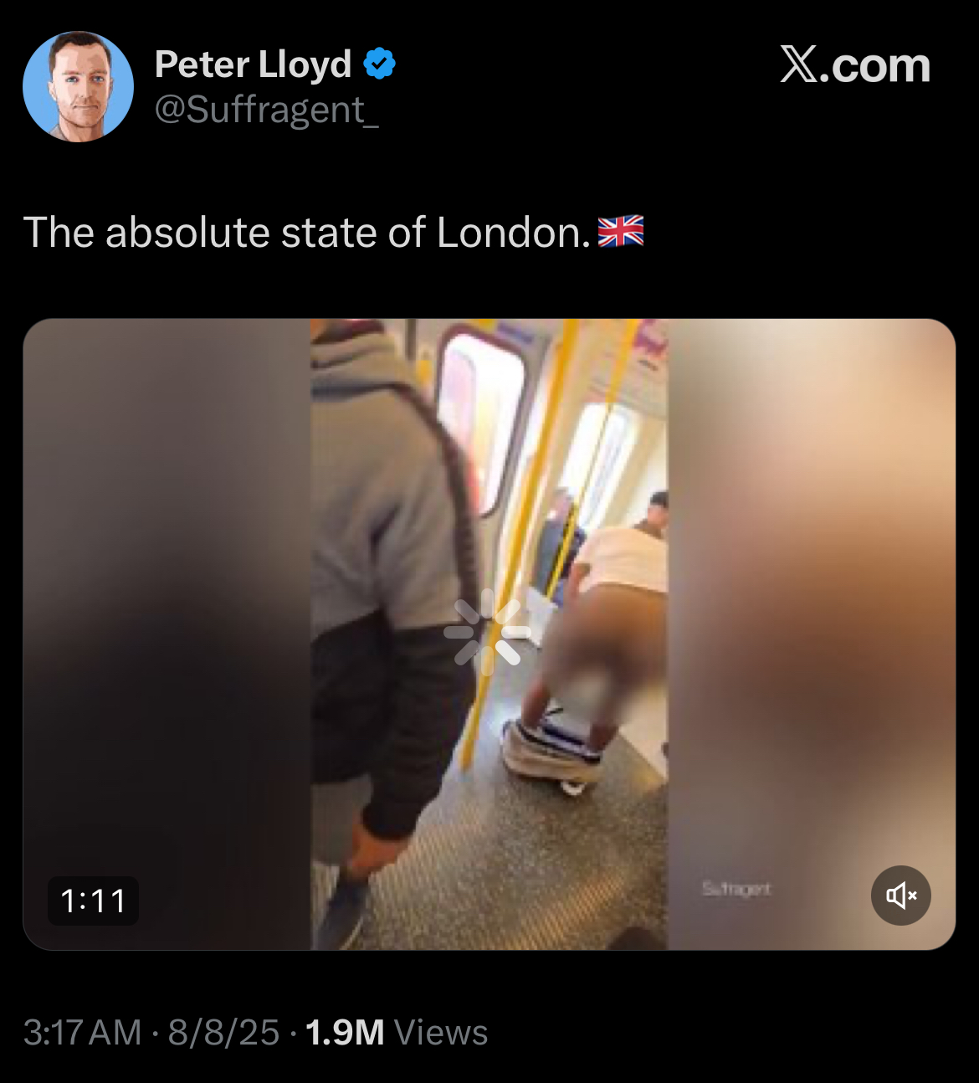Viewport: 979px width, 1083px height.
Task: Click the 1:11 video duration badge
Action: (93, 901)
